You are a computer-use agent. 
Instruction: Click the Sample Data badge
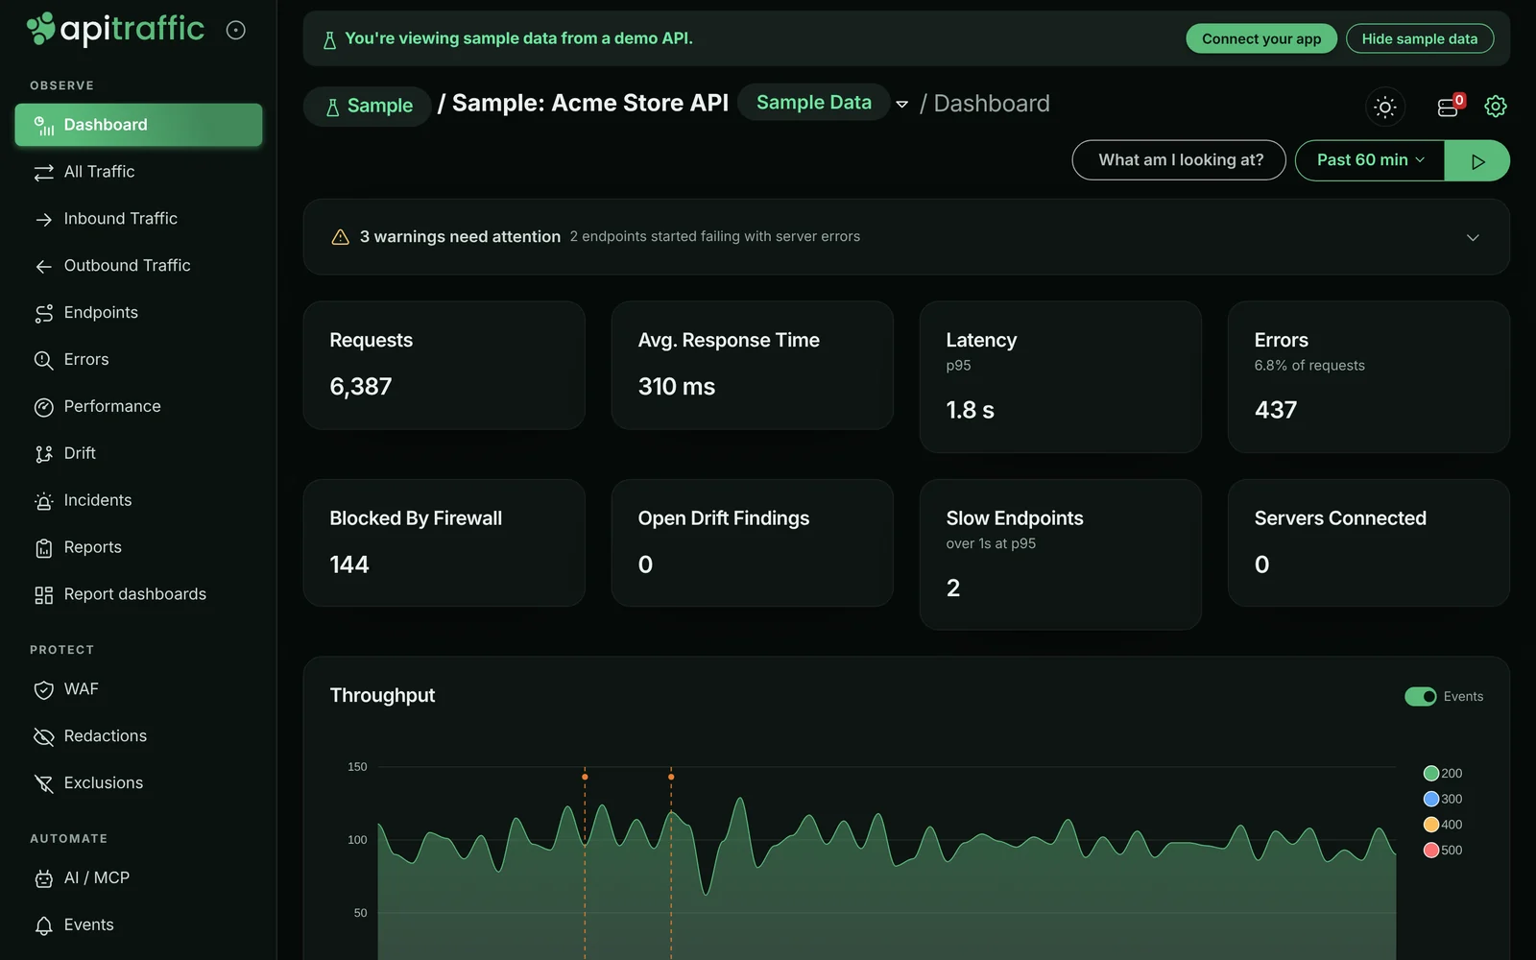[813, 103]
